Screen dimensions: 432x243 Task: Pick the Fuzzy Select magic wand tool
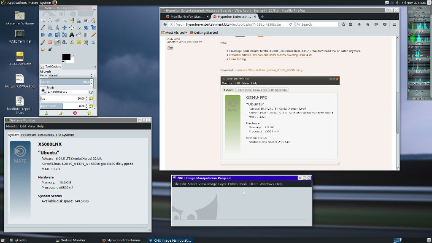tap(65, 21)
